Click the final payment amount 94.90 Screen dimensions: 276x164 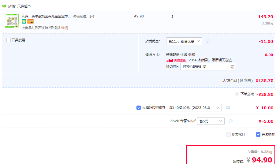(262, 160)
